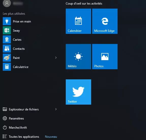Click the Contacts people icon
Screen dimensions: 146x140
coord(7,49)
